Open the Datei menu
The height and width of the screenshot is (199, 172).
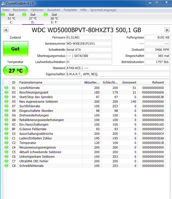(6, 10)
